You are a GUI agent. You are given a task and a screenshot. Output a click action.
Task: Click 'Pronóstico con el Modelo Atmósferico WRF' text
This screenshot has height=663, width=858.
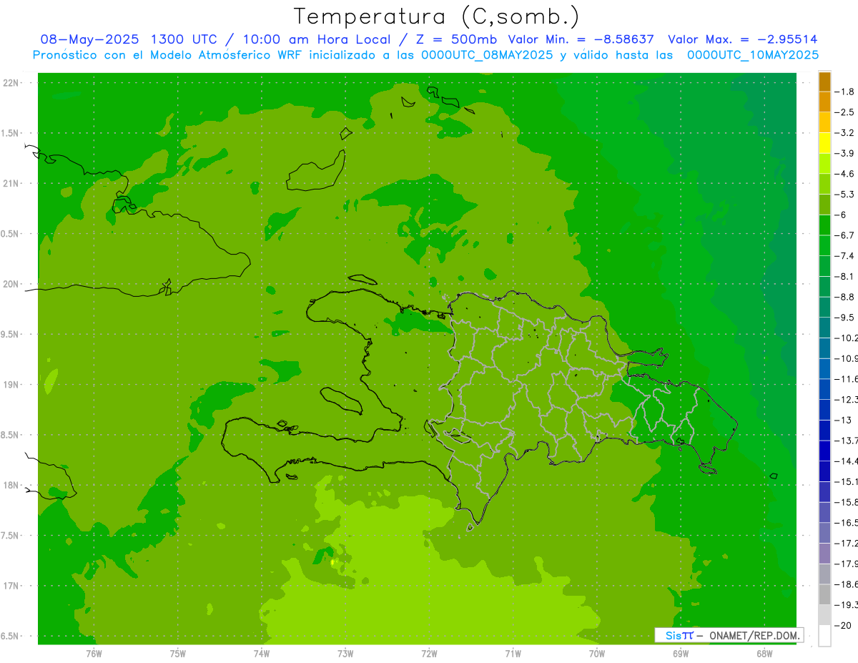pyautogui.click(x=168, y=55)
